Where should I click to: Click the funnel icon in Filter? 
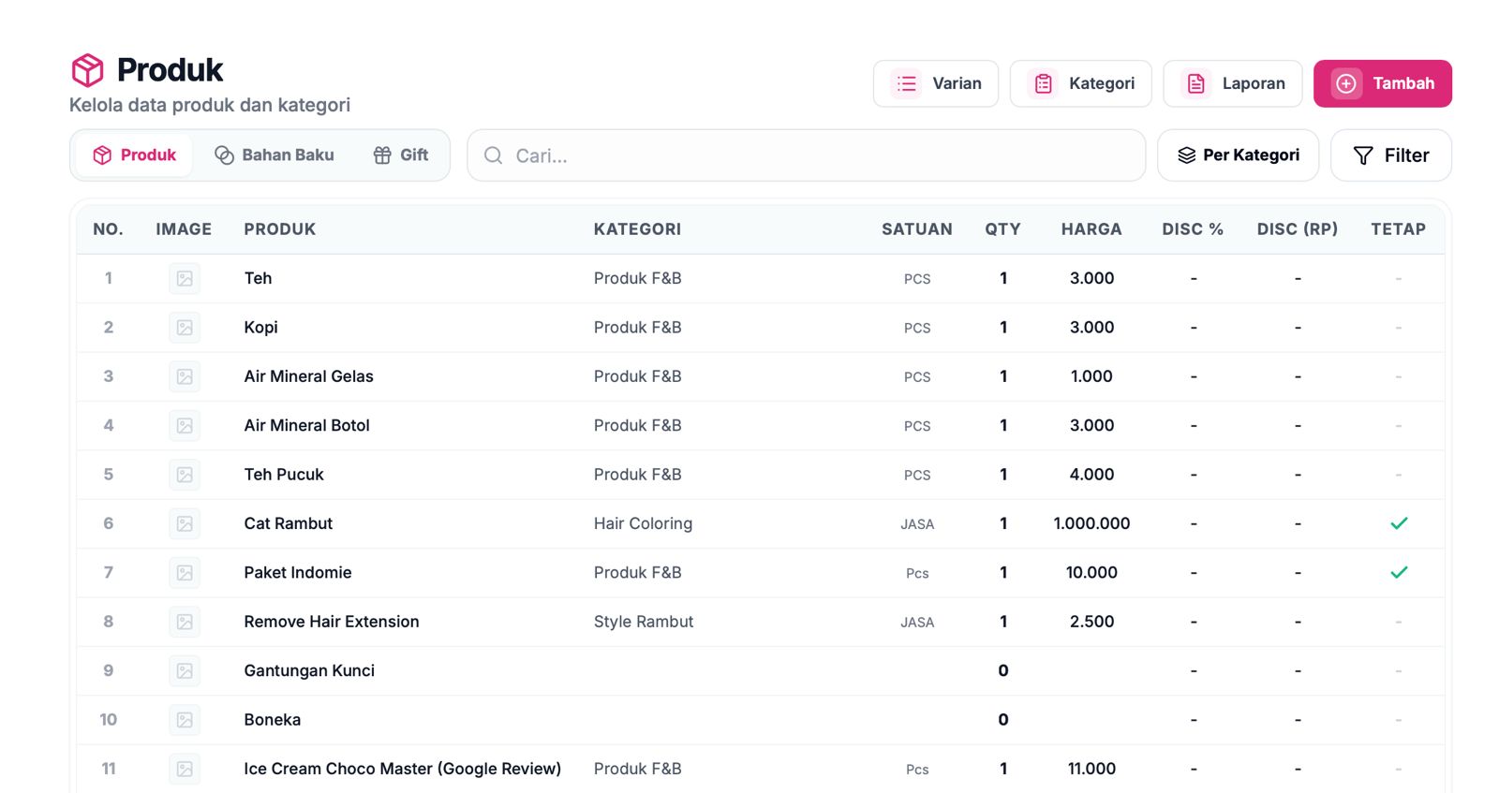coord(1363,155)
